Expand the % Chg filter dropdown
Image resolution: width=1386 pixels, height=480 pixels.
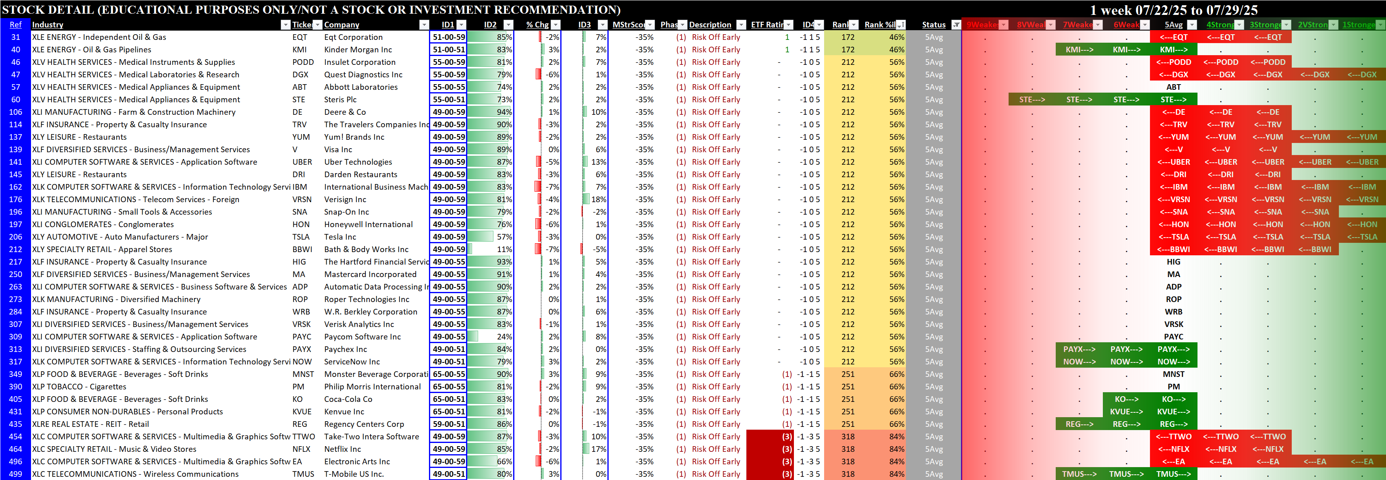(x=556, y=25)
